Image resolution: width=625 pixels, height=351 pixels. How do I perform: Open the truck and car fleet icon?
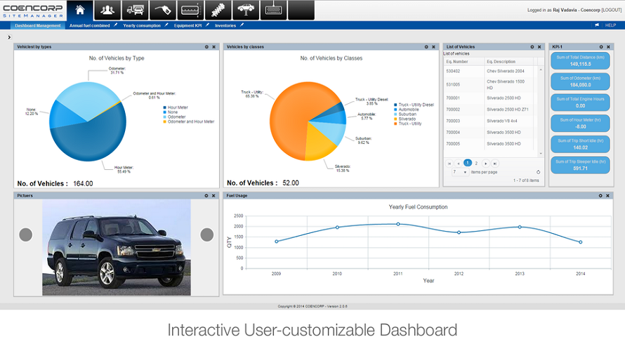(135, 11)
